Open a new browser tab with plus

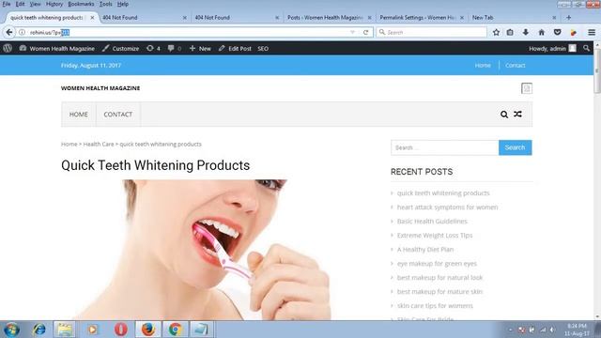[568, 18]
